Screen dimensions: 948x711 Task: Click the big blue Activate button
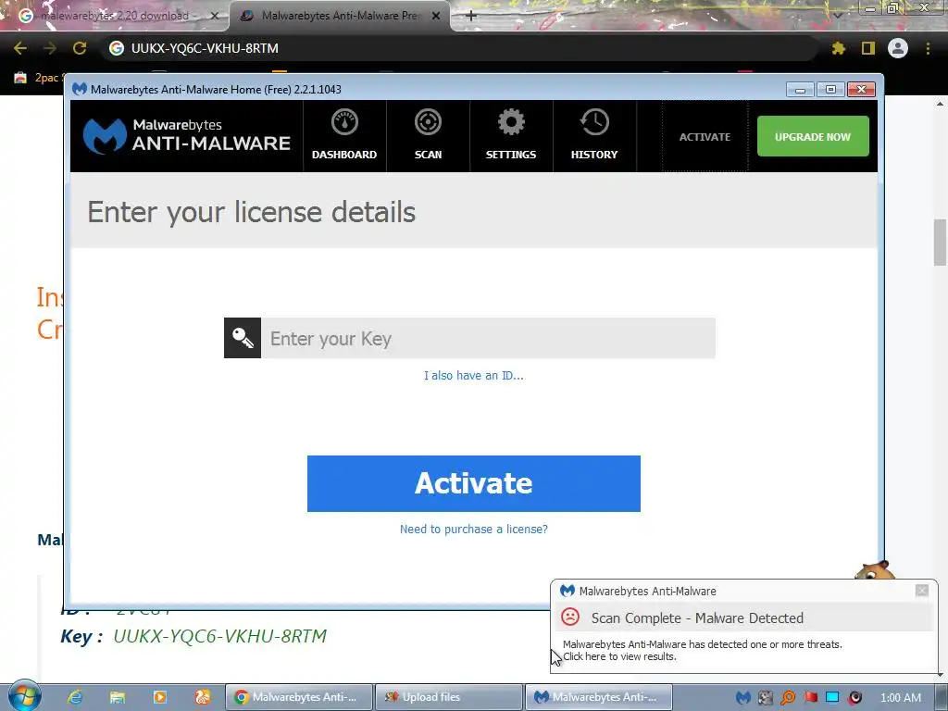(473, 483)
